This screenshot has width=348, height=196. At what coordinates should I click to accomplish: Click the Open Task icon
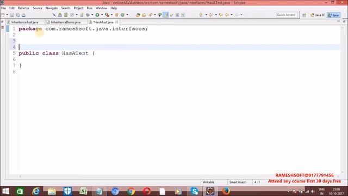coord(144,15)
